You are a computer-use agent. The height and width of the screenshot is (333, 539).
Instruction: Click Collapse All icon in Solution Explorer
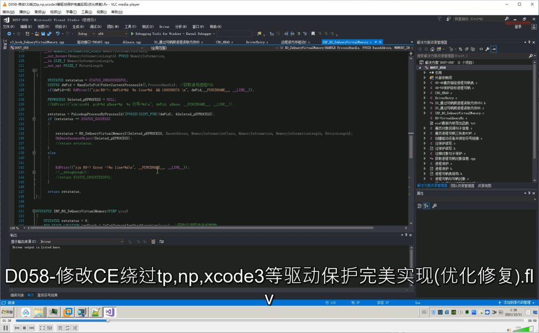coord(467,49)
